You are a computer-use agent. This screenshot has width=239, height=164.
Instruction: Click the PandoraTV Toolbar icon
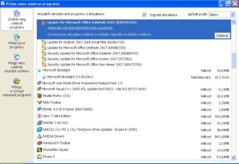[40, 143]
